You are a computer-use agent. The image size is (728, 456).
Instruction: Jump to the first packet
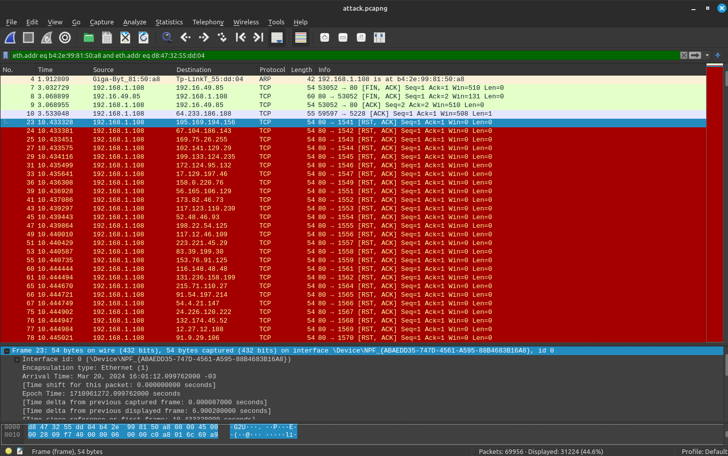point(240,38)
